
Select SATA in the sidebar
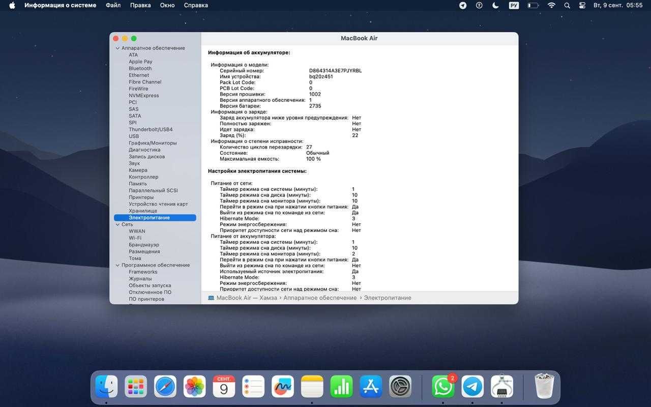[135, 116]
